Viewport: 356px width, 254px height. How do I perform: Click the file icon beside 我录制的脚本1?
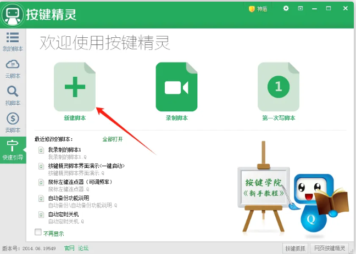coord(41,150)
